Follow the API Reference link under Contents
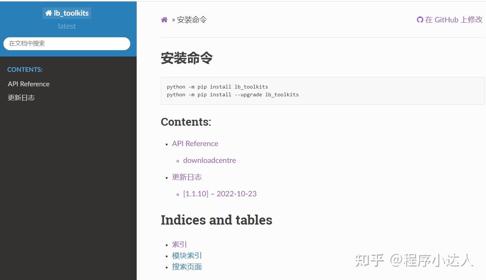This screenshot has height=280, width=486. coord(195,144)
